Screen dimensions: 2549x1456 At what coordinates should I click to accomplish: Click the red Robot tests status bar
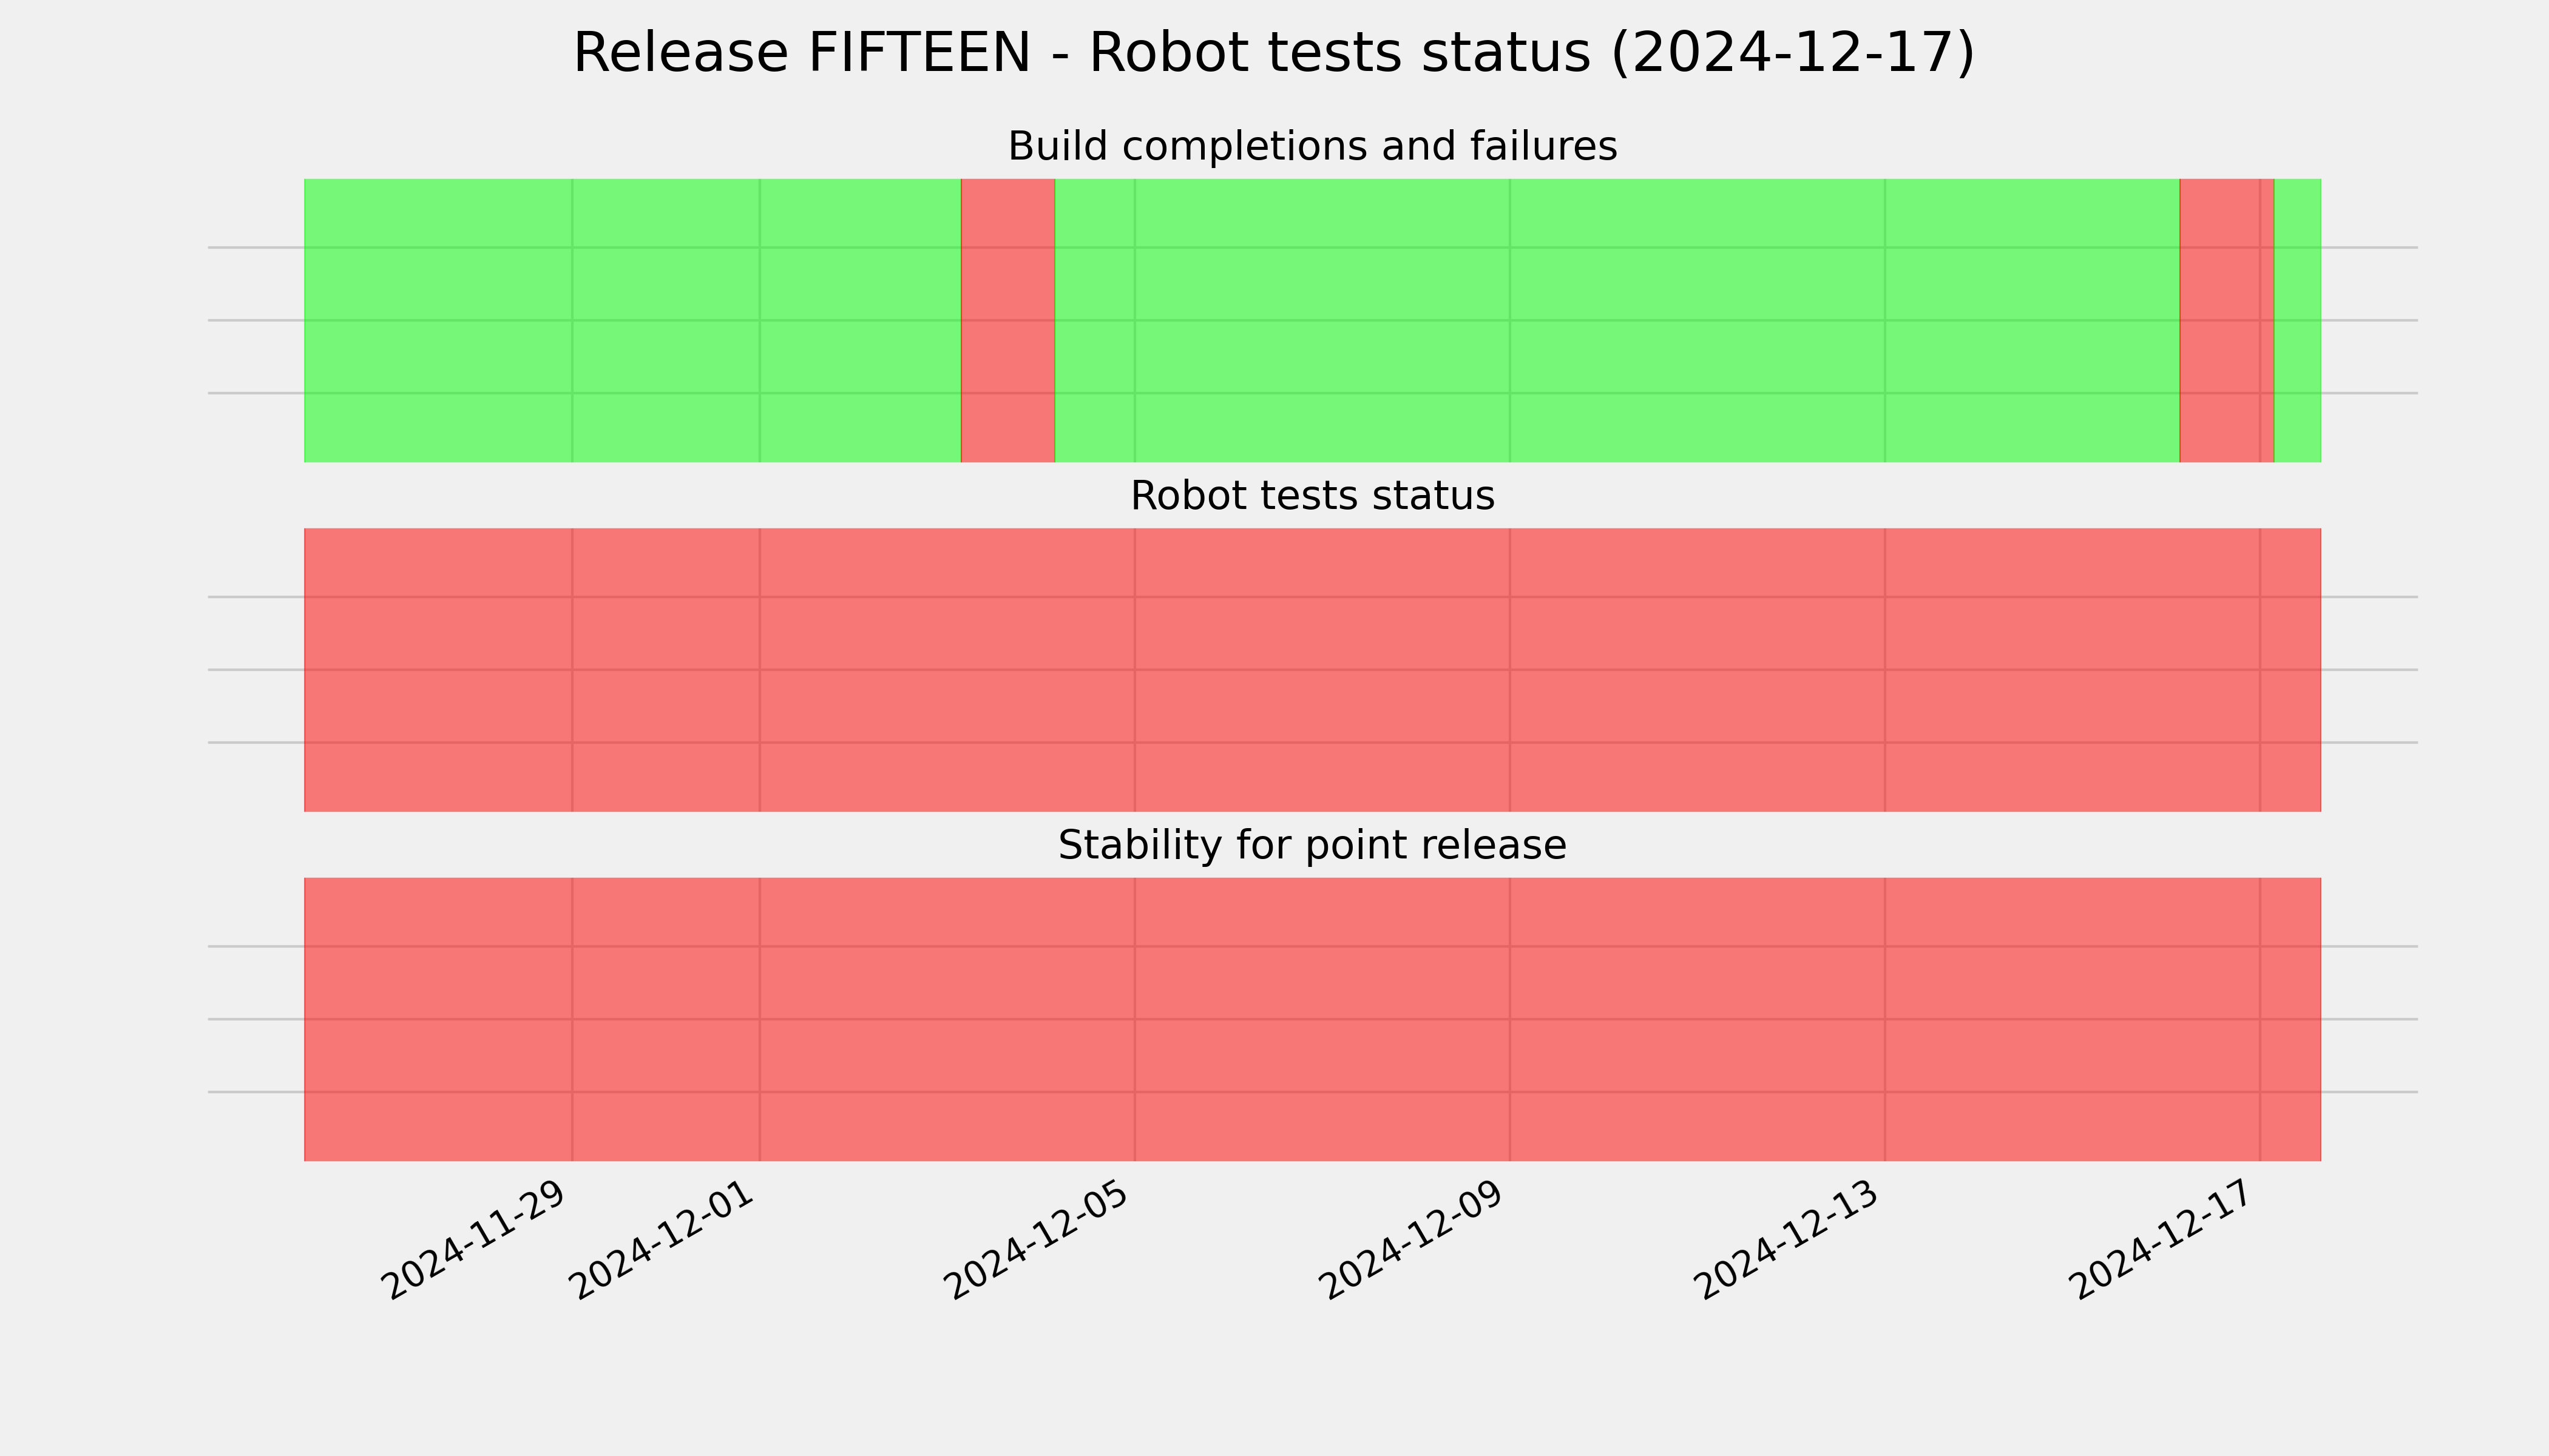tap(1313, 670)
